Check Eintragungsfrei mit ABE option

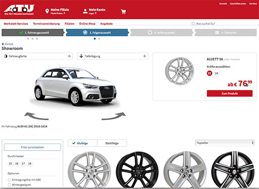[x=9, y=180]
